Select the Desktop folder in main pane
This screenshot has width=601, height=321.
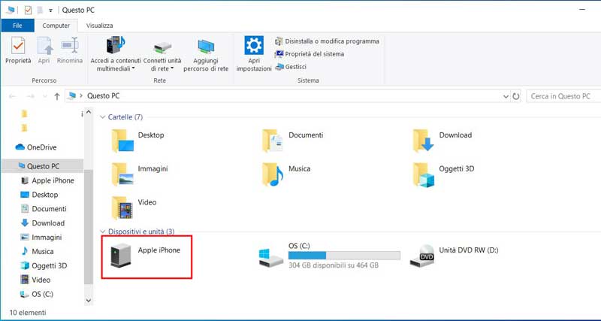coord(138,141)
